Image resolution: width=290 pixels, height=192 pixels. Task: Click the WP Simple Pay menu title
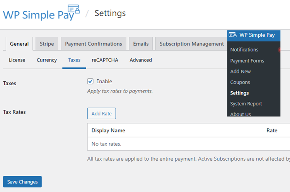tap(257, 35)
